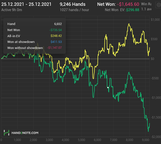Click the 1,000 x-axis label
Image resolution: width=161 pixels, height=144 pixels.
[17, 140]
